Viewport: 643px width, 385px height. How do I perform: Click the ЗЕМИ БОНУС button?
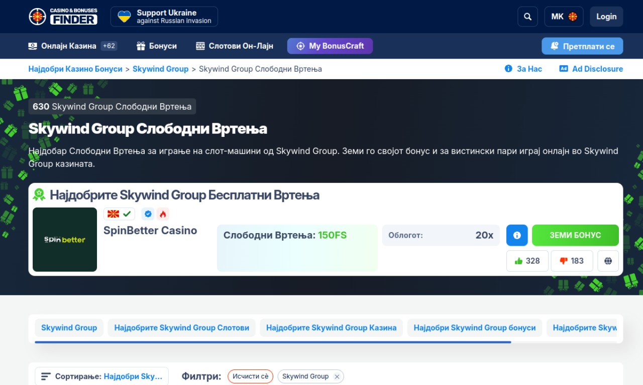click(x=575, y=235)
